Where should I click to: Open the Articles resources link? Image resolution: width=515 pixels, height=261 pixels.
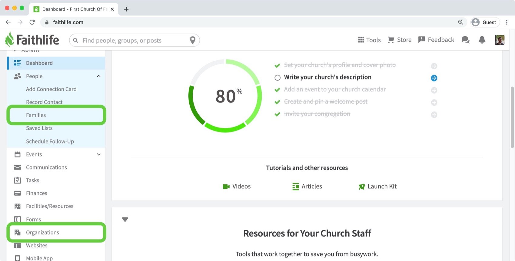click(x=307, y=186)
